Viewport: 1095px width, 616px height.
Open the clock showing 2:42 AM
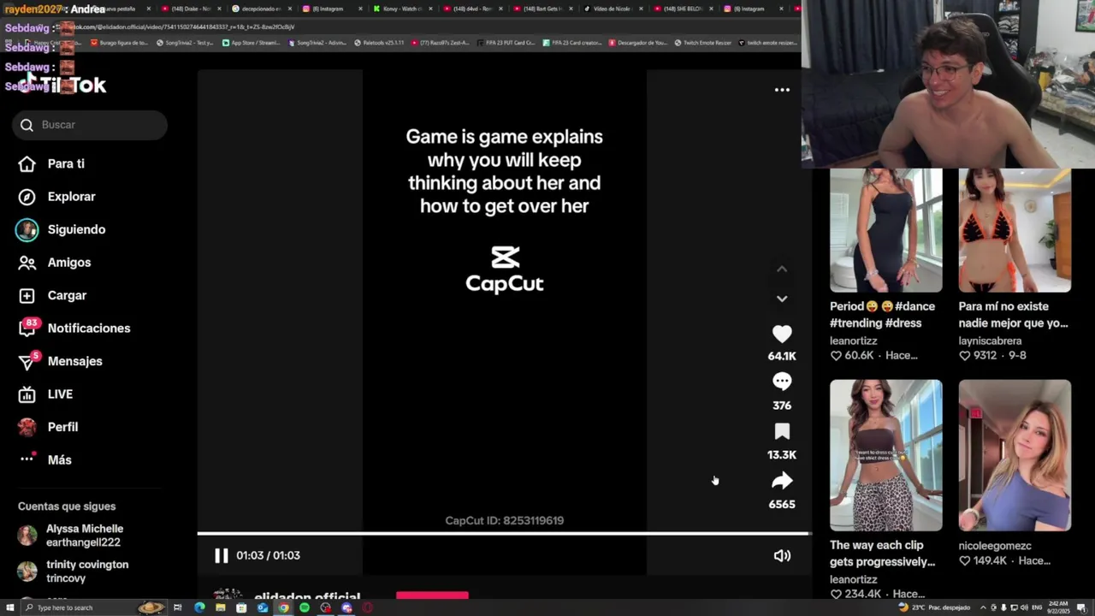1060,607
